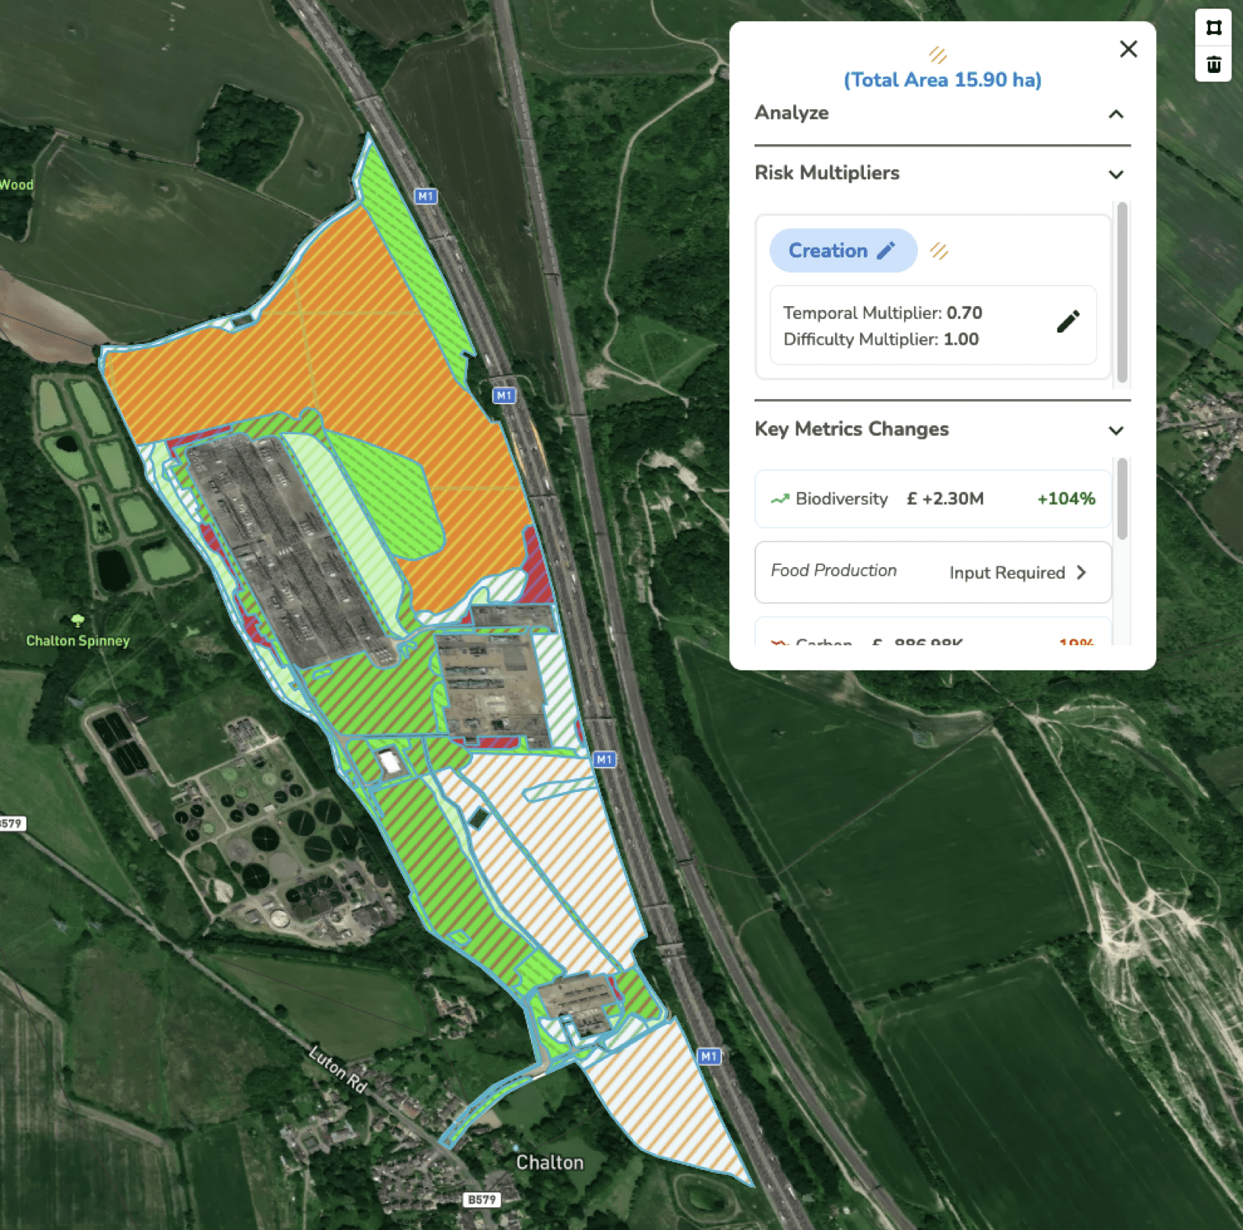Click the Total Area 15.90 ha link
Screen dimensions: 1243x1230
942,80
